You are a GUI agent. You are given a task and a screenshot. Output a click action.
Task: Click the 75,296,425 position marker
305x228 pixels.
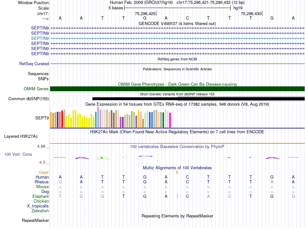[x=145, y=13]
